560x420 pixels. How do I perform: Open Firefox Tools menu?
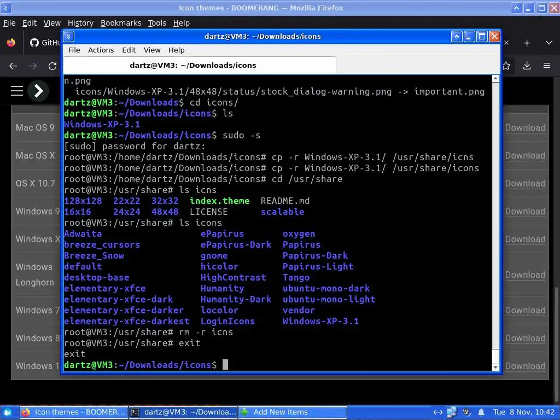(157, 23)
